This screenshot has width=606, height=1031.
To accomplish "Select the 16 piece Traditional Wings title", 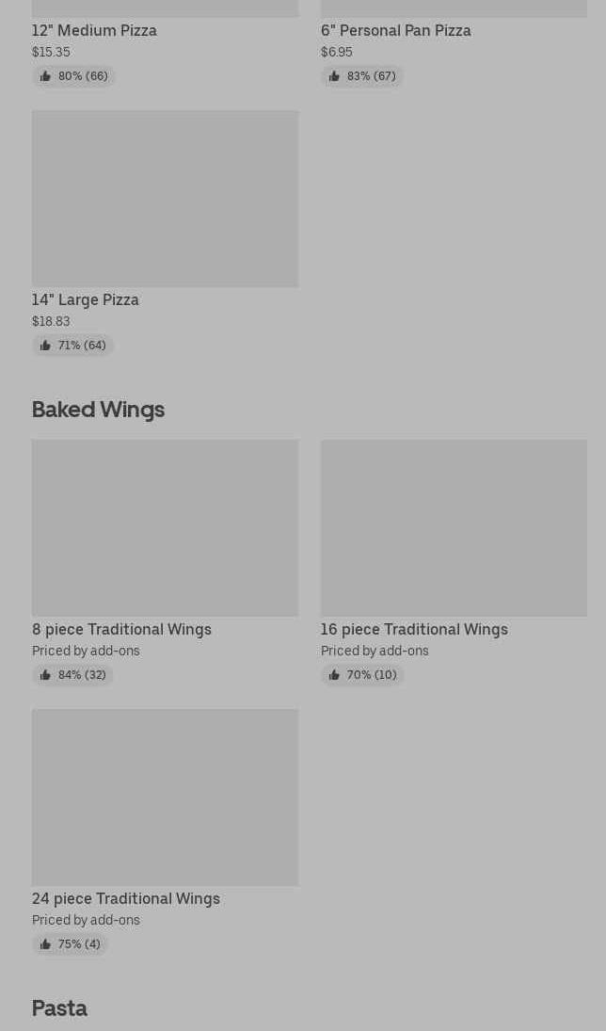I will point(414,629).
